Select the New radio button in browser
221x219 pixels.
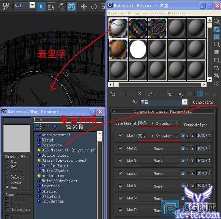tap(7, 187)
